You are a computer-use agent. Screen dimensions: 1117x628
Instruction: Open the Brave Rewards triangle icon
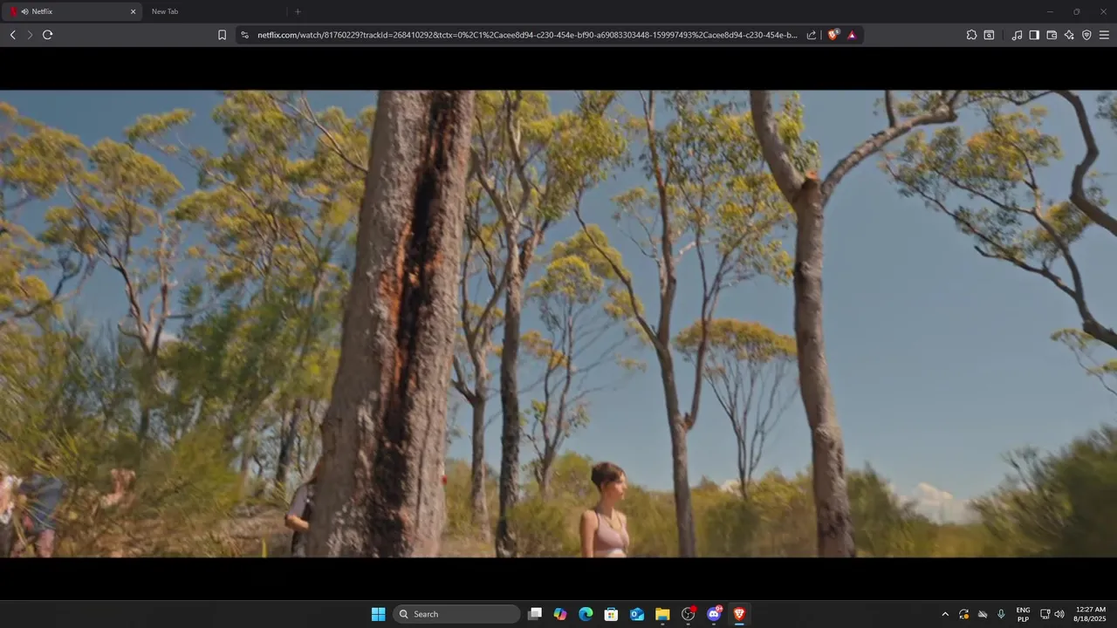pos(852,35)
